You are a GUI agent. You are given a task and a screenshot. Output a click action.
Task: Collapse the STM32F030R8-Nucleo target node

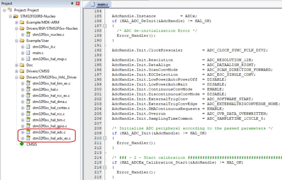click(11, 16)
